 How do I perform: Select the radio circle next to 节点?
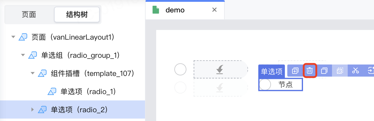[265, 84]
